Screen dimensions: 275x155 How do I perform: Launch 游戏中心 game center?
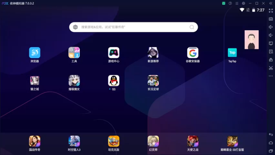tap(114, 53)
